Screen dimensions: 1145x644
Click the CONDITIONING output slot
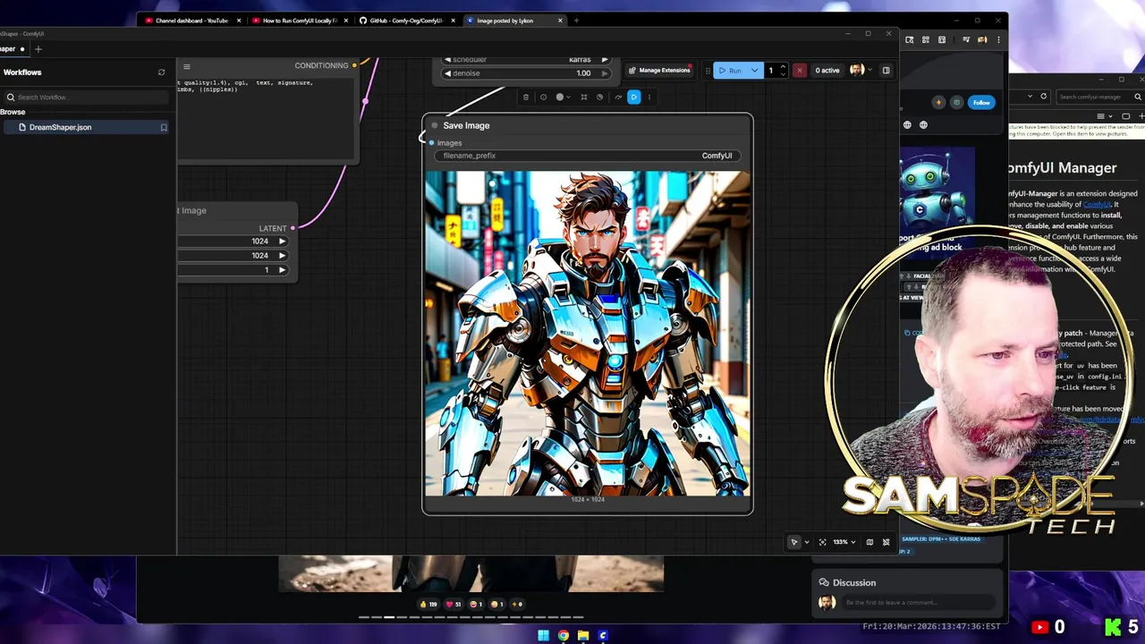[354, 65]
